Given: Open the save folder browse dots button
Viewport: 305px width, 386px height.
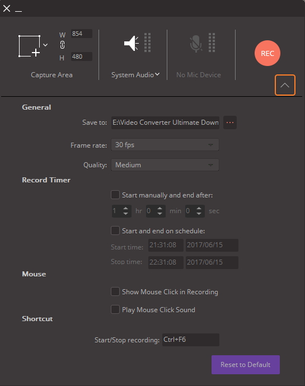Looking at the screenshot, I should tap(230, 123).
